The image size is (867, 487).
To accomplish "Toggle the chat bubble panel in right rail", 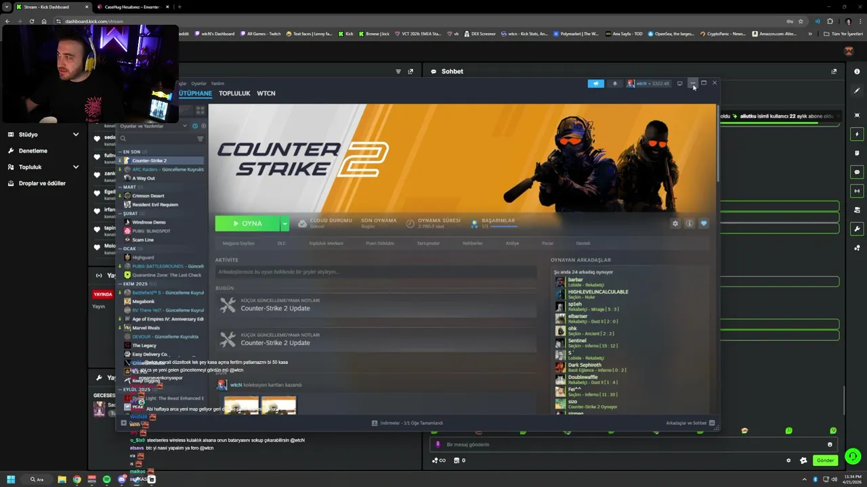I will [857, 172].
